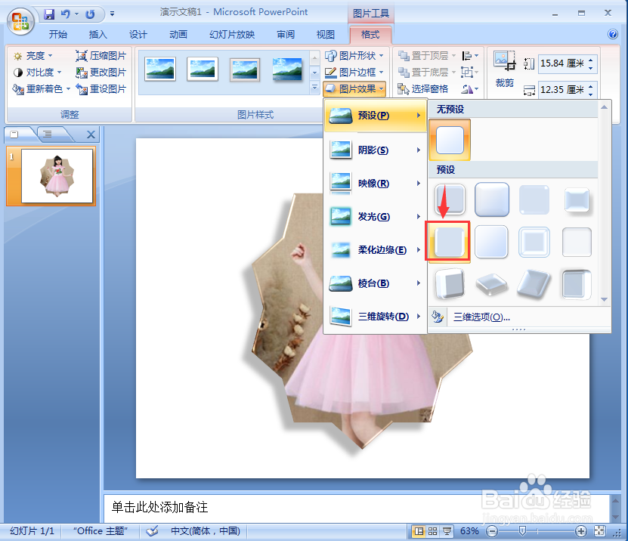The width and height of the screenshot is (628, 541).
Task: Open Customize Quick Access Toolbar arrow
Action: tap(112, 14)
